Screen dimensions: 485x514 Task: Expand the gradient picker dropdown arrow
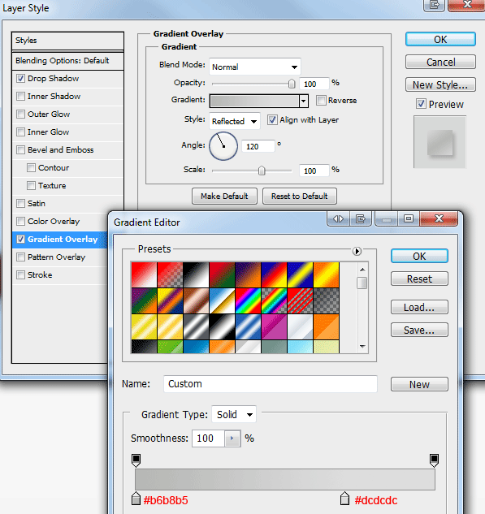(304, 101)
